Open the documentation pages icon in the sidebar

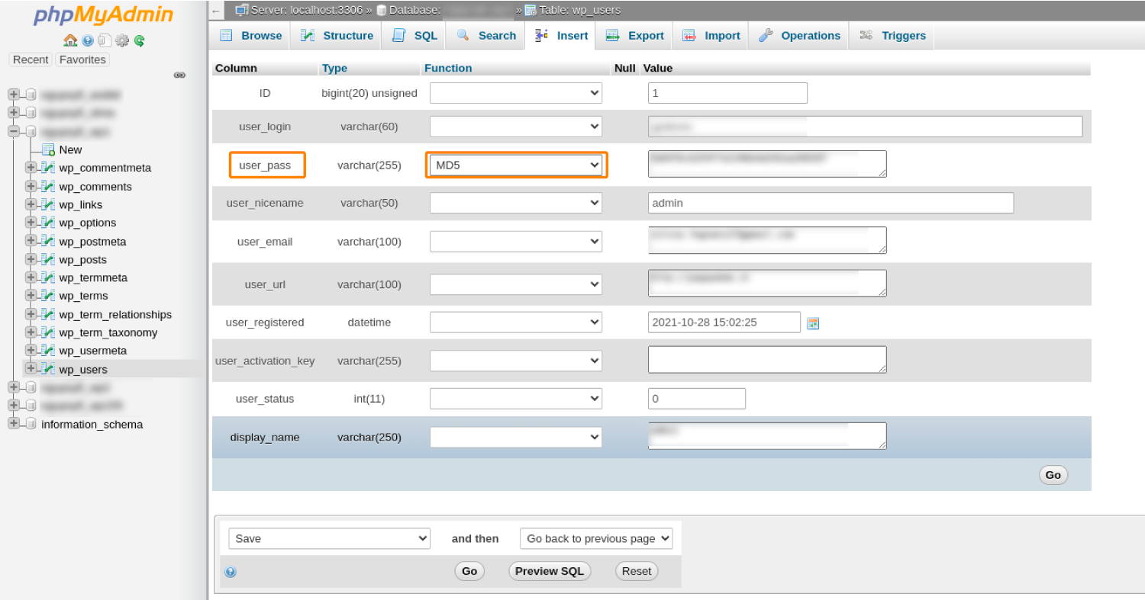[105, 40]
